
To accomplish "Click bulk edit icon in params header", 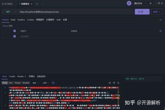I will [160, 31].
